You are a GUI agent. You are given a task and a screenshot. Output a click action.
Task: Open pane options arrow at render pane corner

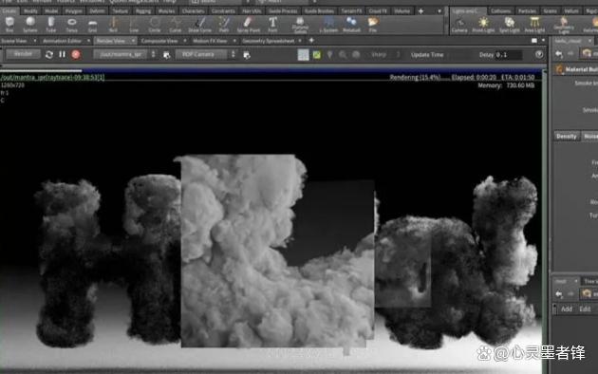point(544,40)
